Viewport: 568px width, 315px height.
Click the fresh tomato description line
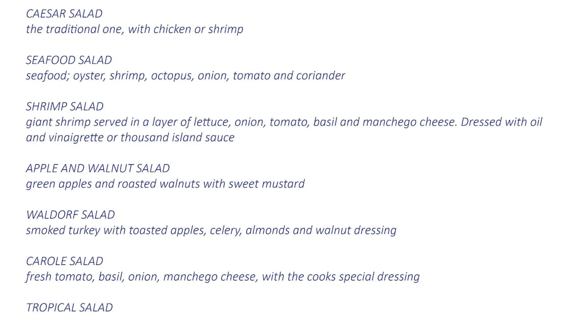click(x=222, y=277)
